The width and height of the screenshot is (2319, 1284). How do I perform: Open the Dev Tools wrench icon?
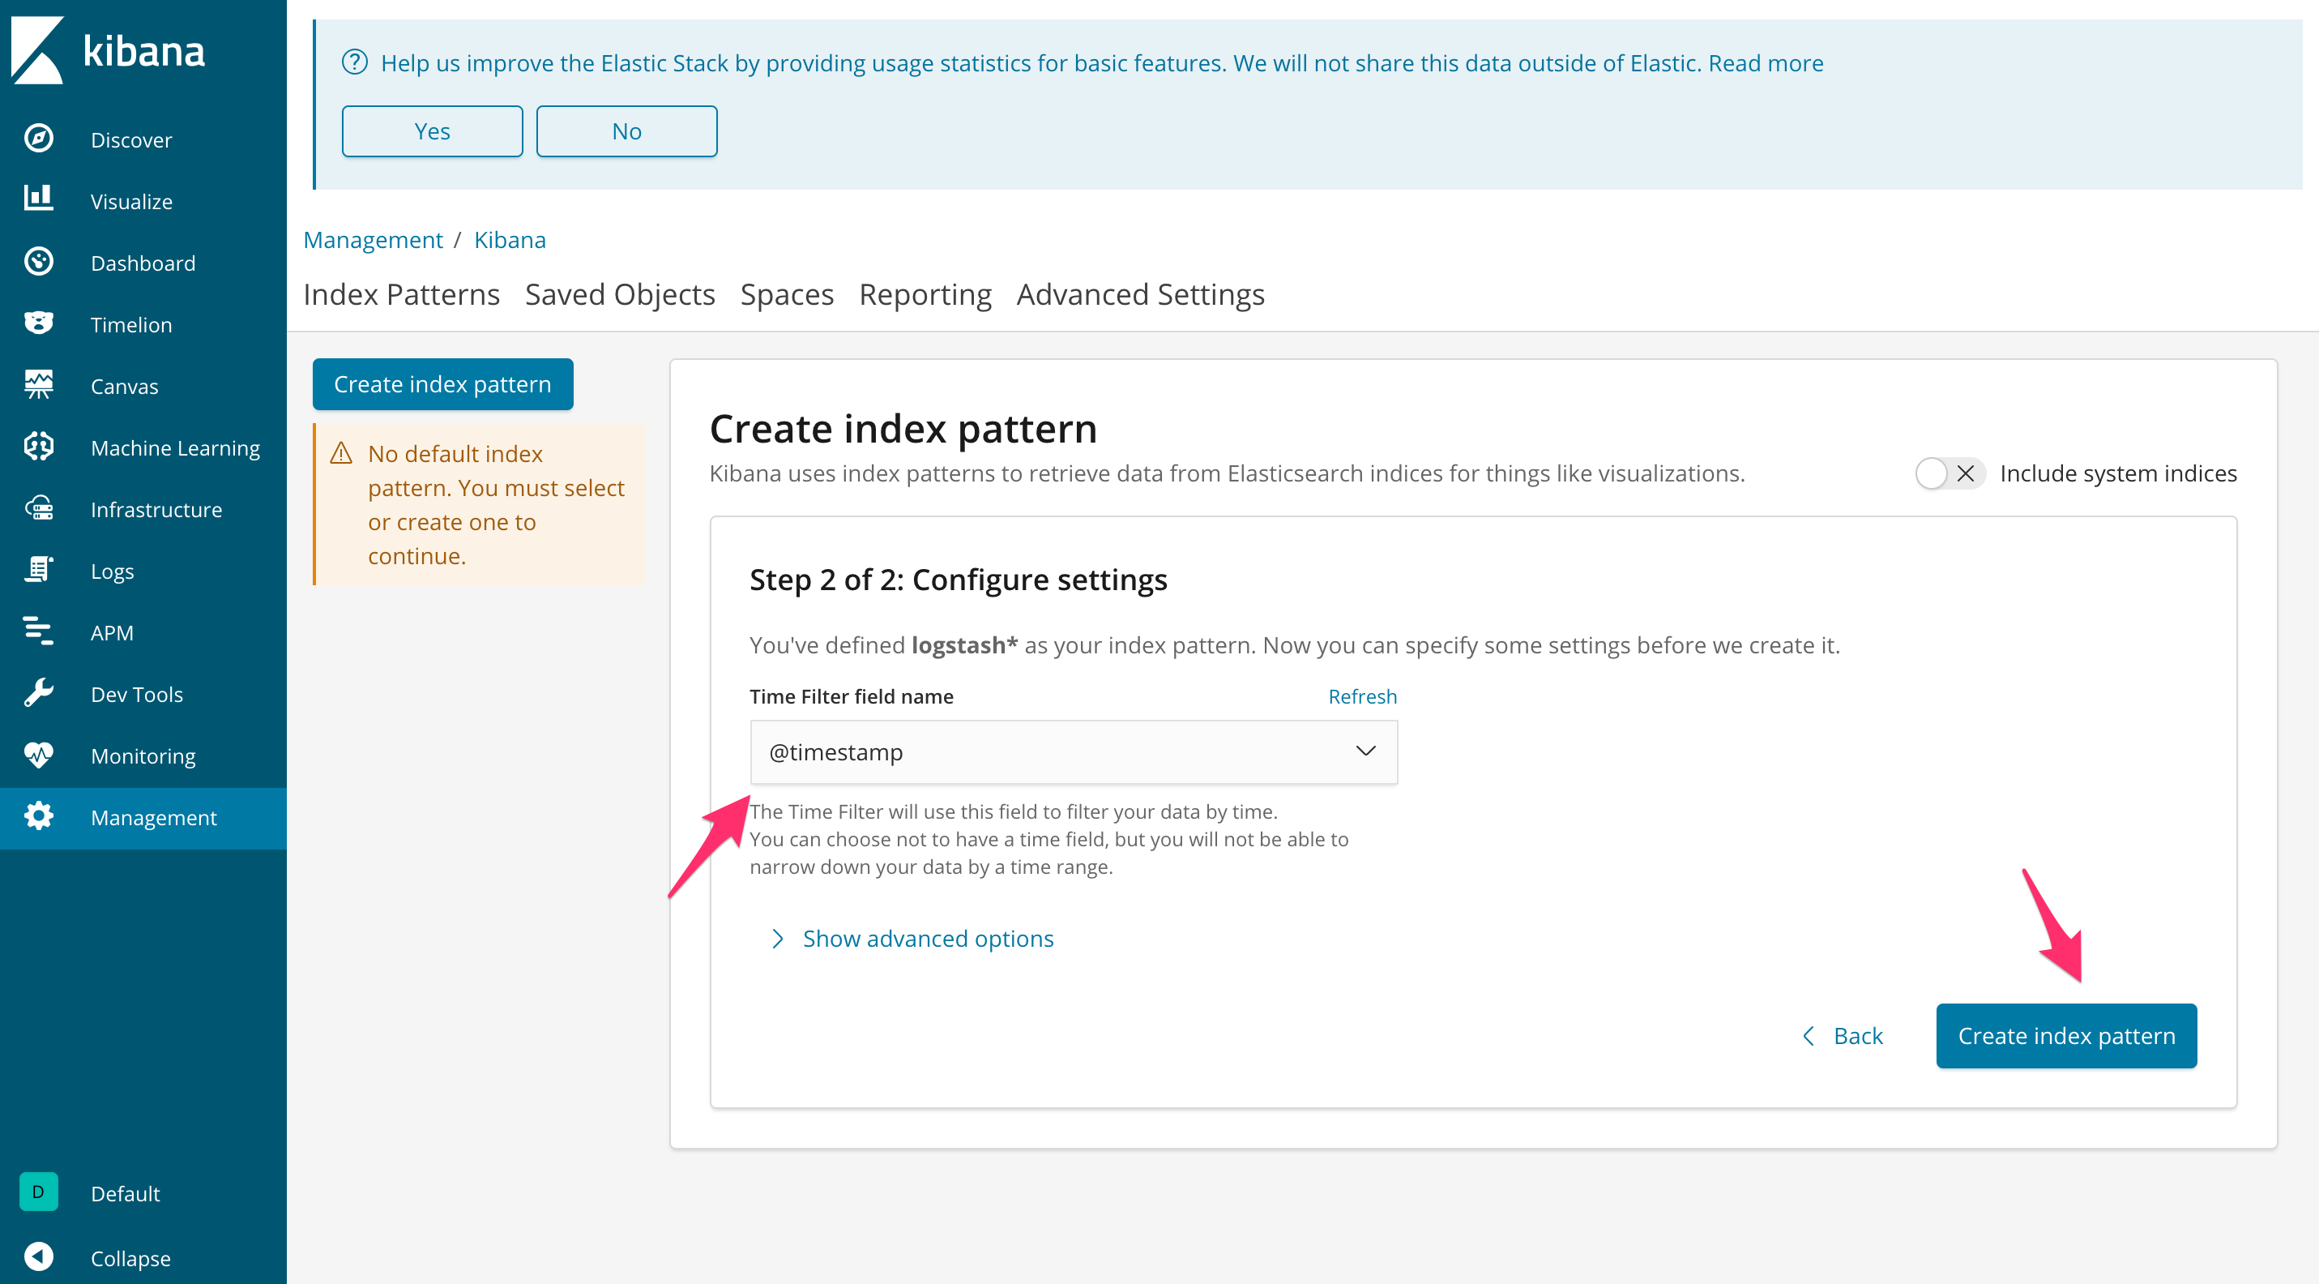[x=38, y=693]
